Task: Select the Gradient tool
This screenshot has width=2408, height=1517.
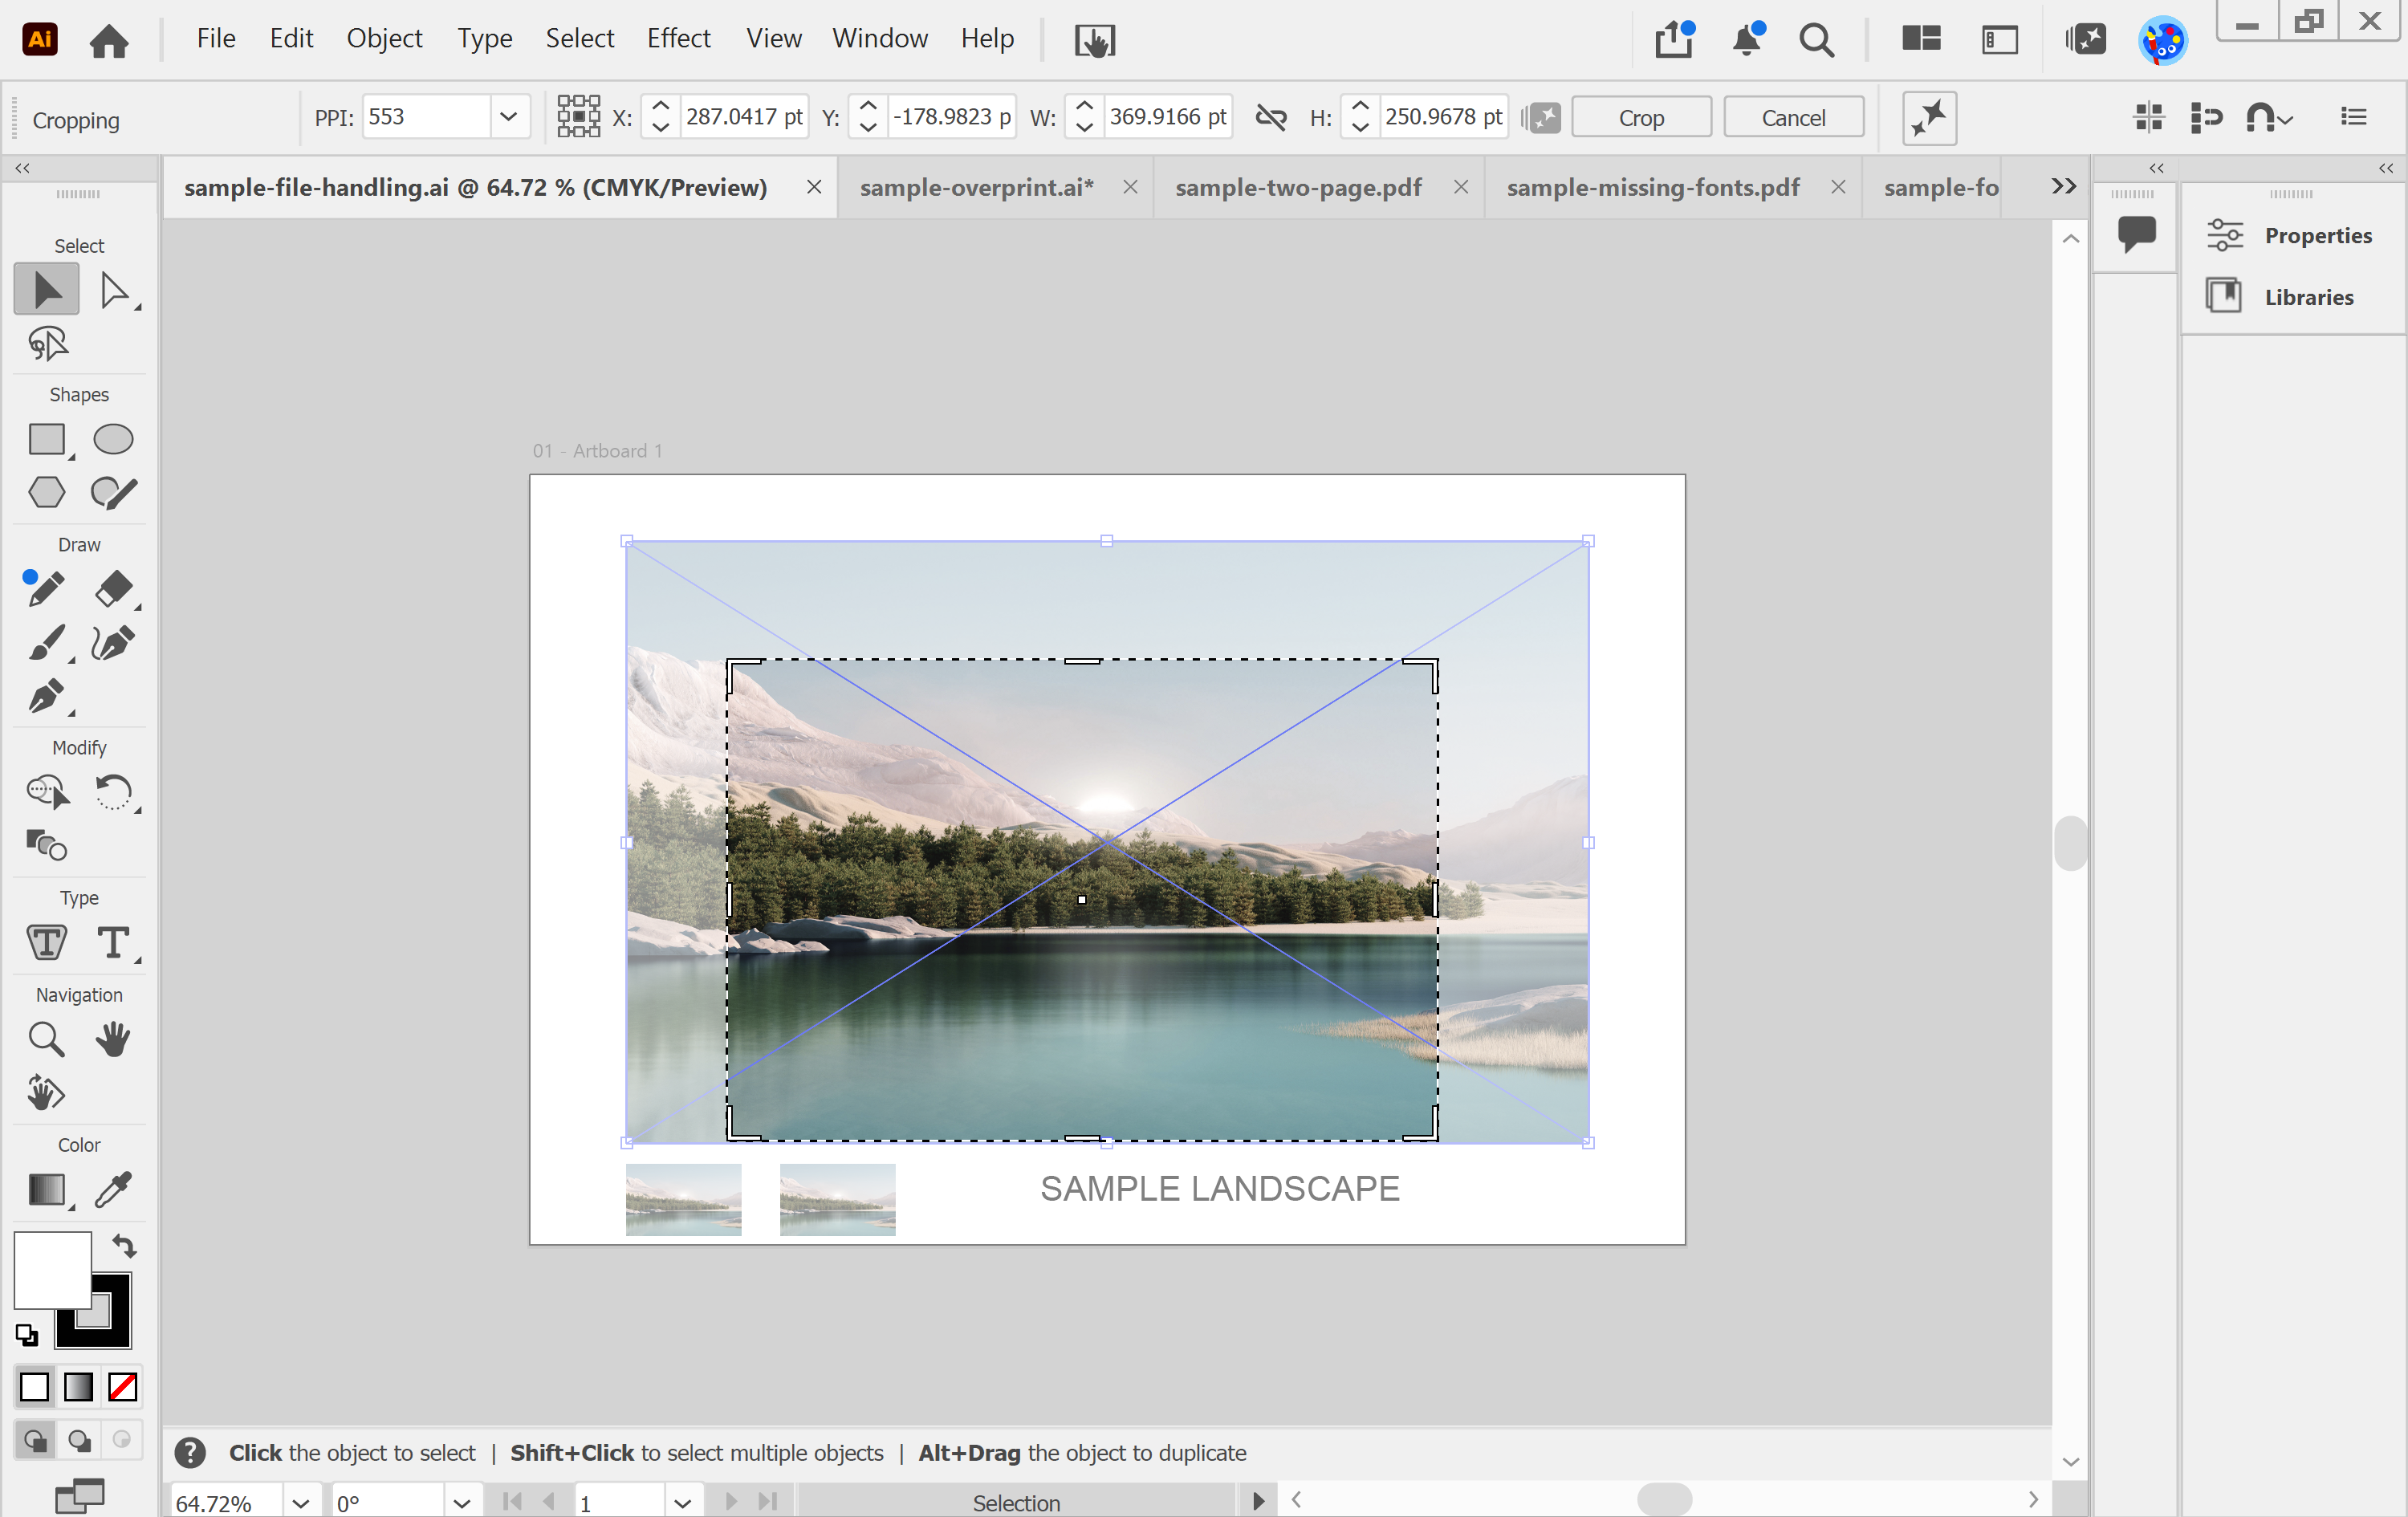Action: (x=47, y=1189)
